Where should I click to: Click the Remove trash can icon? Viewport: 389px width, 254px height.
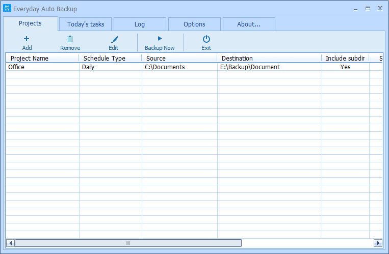point(70,39)
